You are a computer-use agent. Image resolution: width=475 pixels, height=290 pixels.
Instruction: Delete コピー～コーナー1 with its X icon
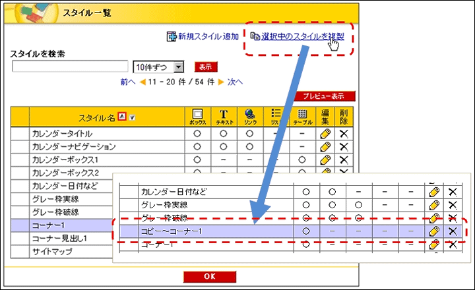pos(453,231)
